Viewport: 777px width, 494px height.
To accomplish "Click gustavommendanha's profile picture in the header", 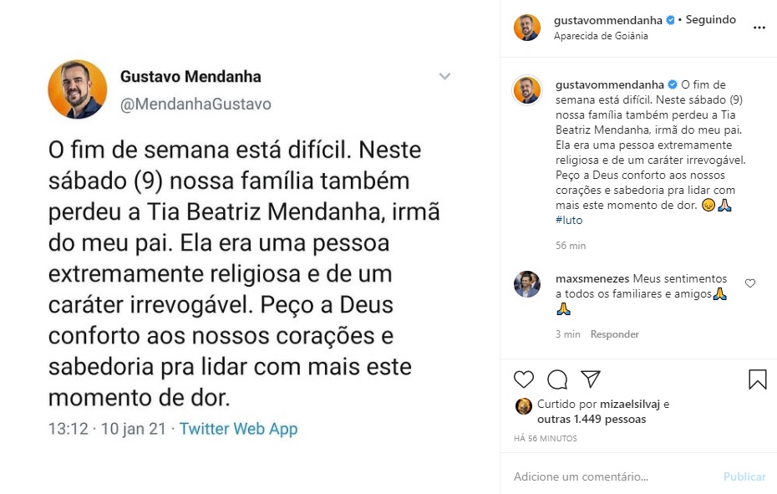I will (526, 25).
